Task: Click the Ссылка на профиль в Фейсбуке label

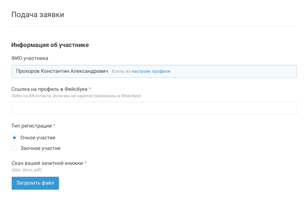Action: pyautogui.click(x=49, y=89)
